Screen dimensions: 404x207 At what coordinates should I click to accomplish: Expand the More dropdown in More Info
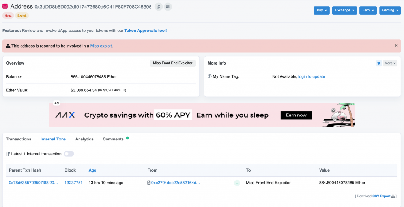tap(390, 63)
